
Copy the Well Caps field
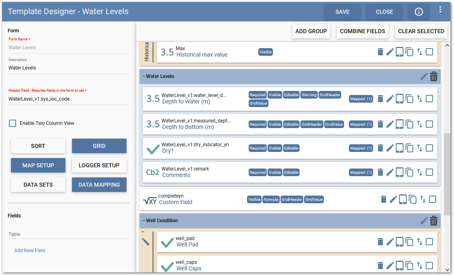410,265
